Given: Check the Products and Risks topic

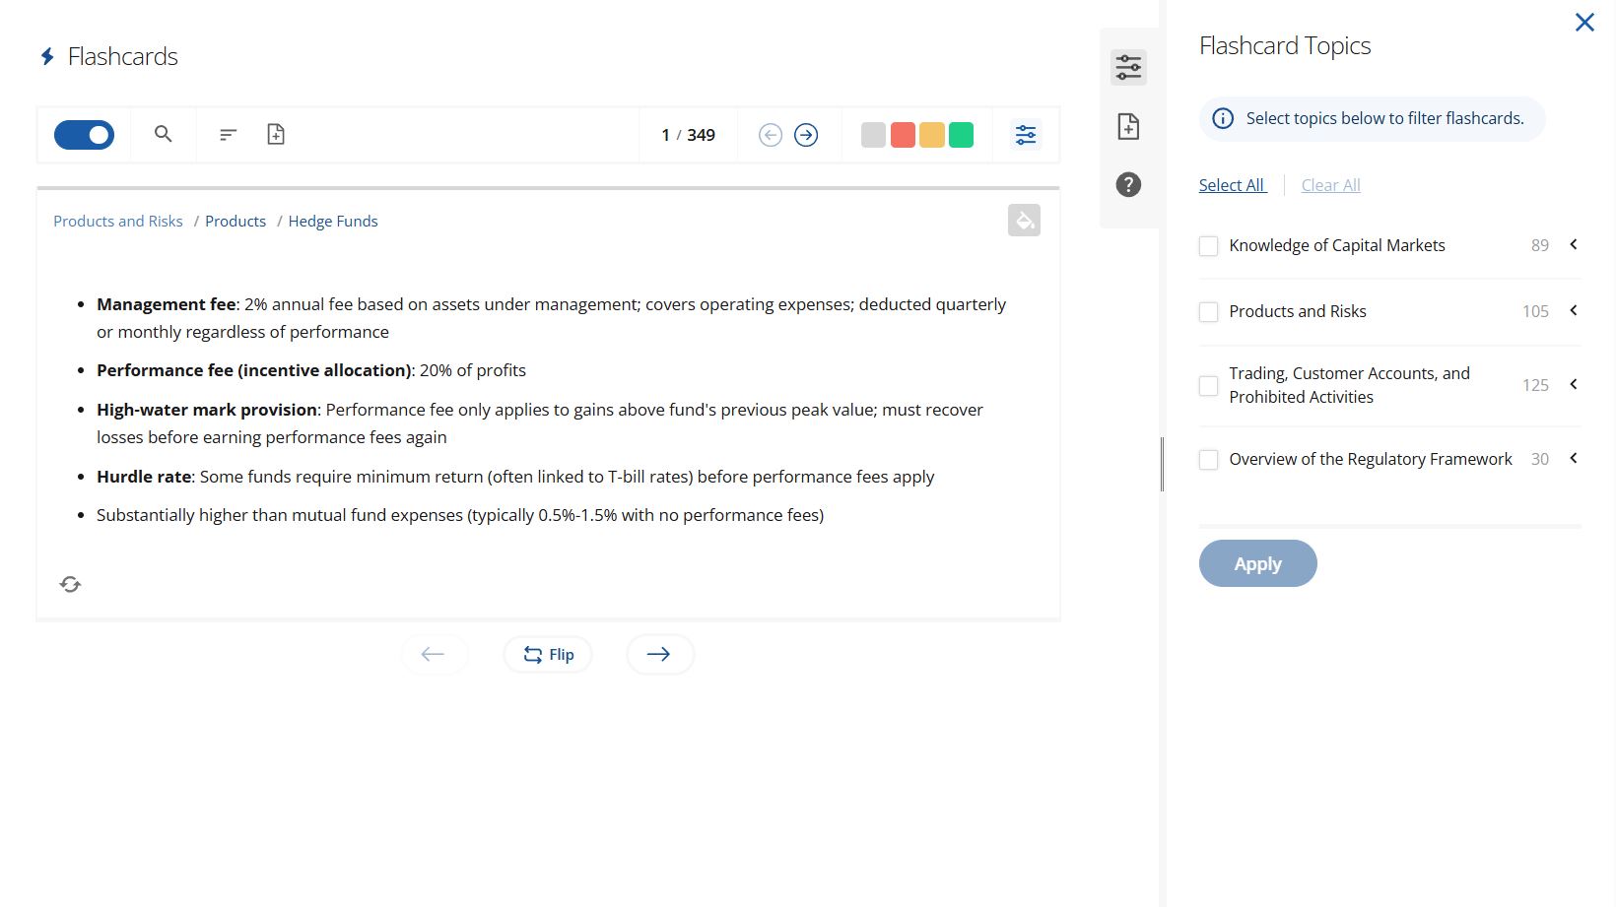Looking at the screenshot, I should click(1208, 311).
